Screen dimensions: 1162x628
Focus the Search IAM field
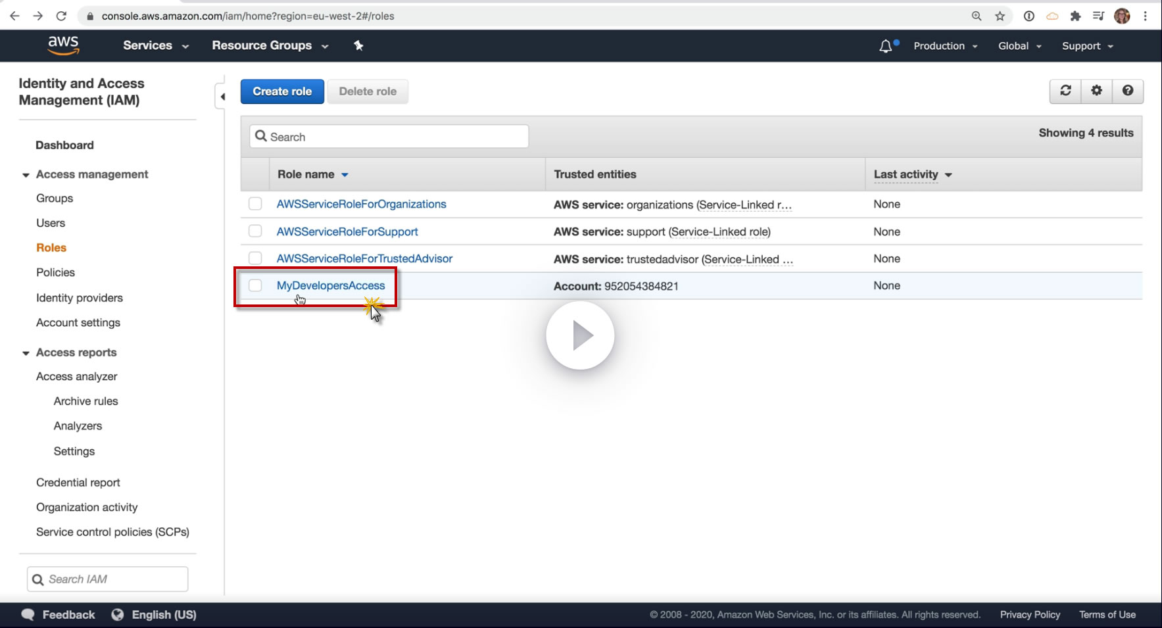tap(108, 579)
